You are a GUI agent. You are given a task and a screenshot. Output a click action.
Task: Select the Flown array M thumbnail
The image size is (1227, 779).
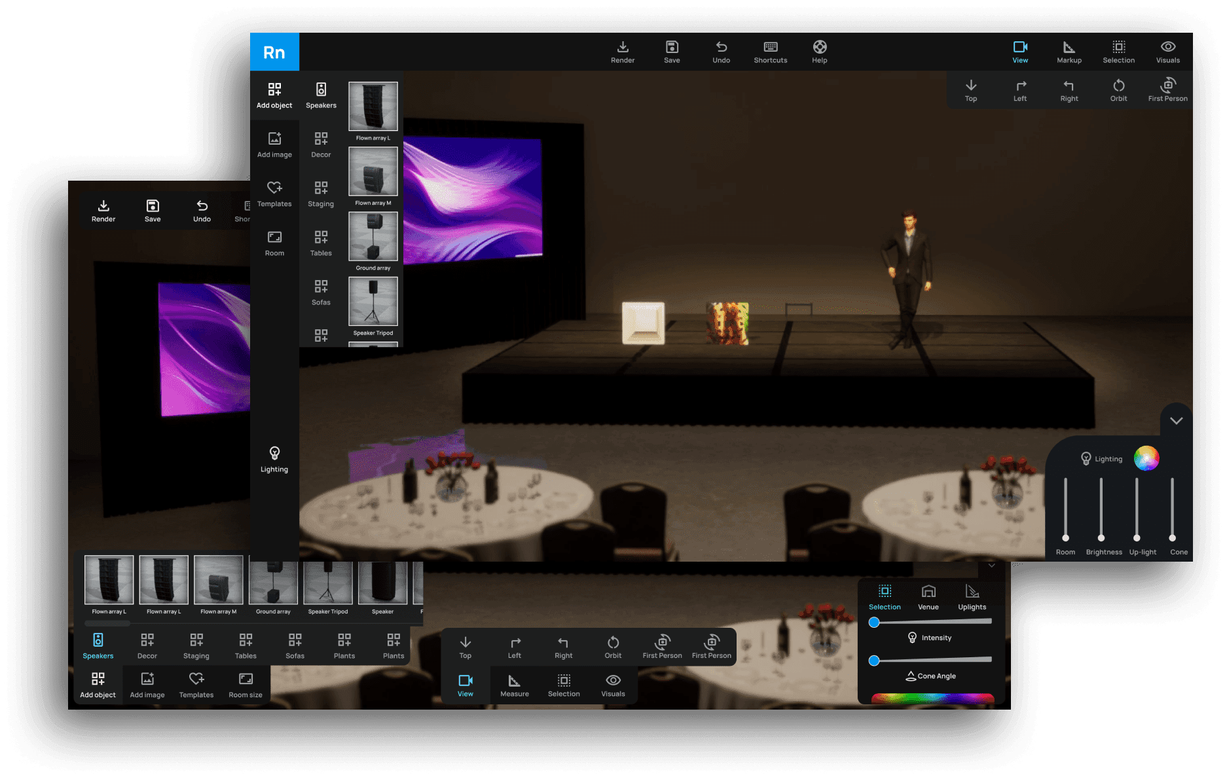[x=373, y=172]
